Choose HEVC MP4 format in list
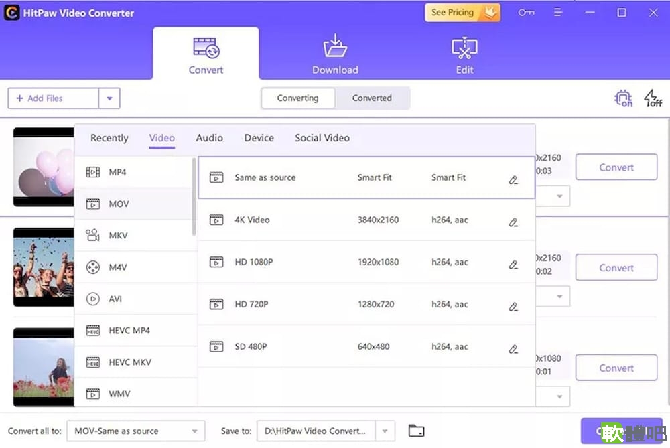This screenshot has height=448, width=670. 136,330
